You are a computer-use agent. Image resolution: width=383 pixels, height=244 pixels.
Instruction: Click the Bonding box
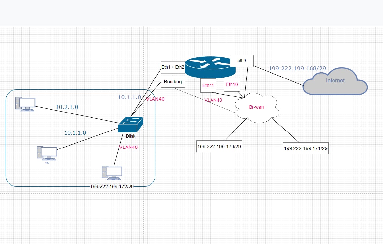[173, 82]
